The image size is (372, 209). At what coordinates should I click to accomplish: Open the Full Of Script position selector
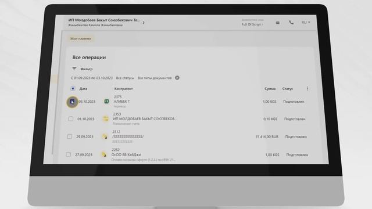[252, 24]
